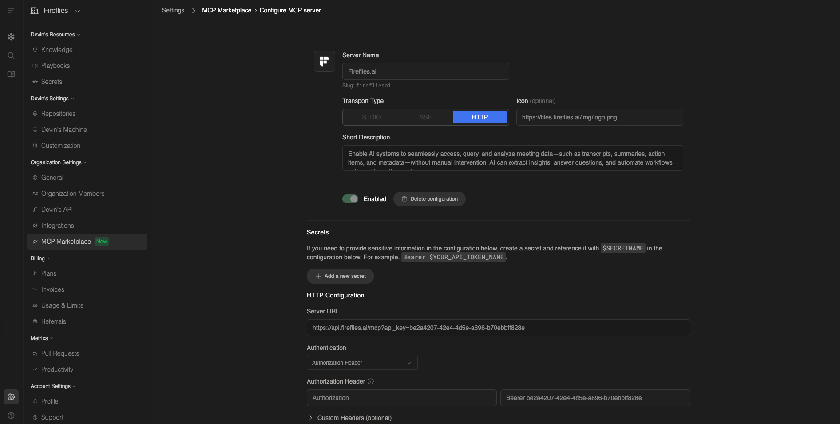
Task: Open the book documentation icon in the left rail
Action: [11, 75]
